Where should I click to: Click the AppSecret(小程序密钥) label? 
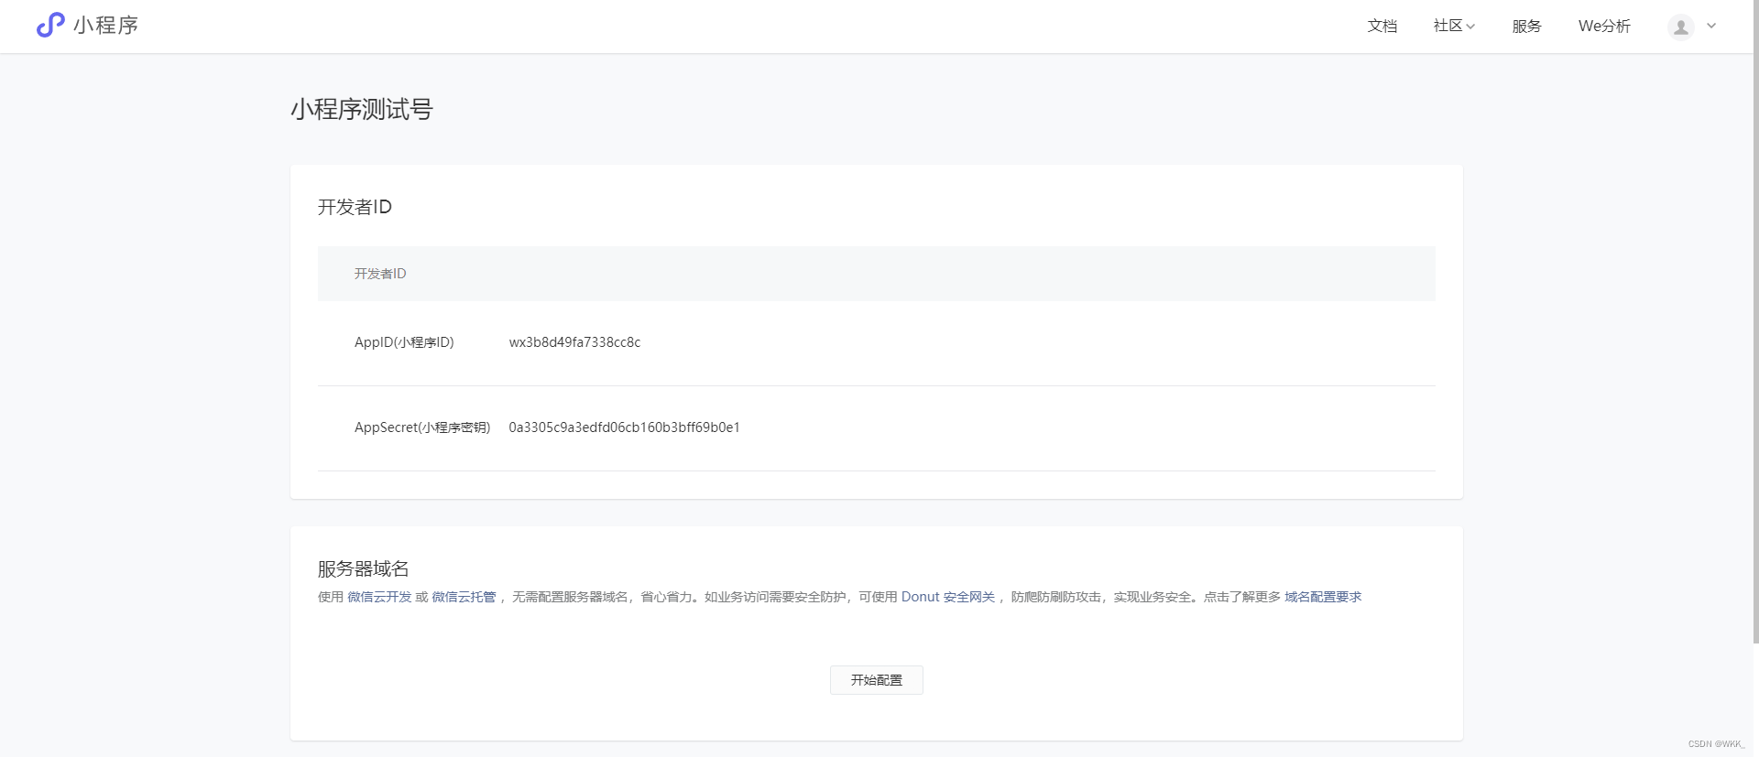tap(422, 427)
